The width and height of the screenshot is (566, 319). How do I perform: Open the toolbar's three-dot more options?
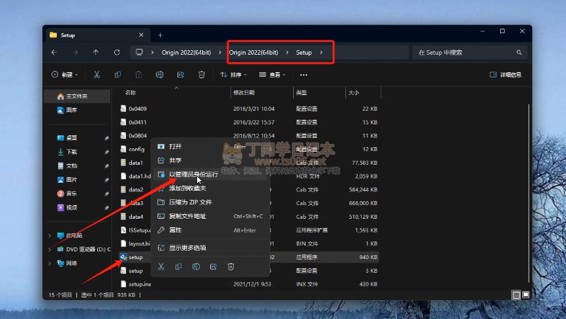[x=303, y=75]
